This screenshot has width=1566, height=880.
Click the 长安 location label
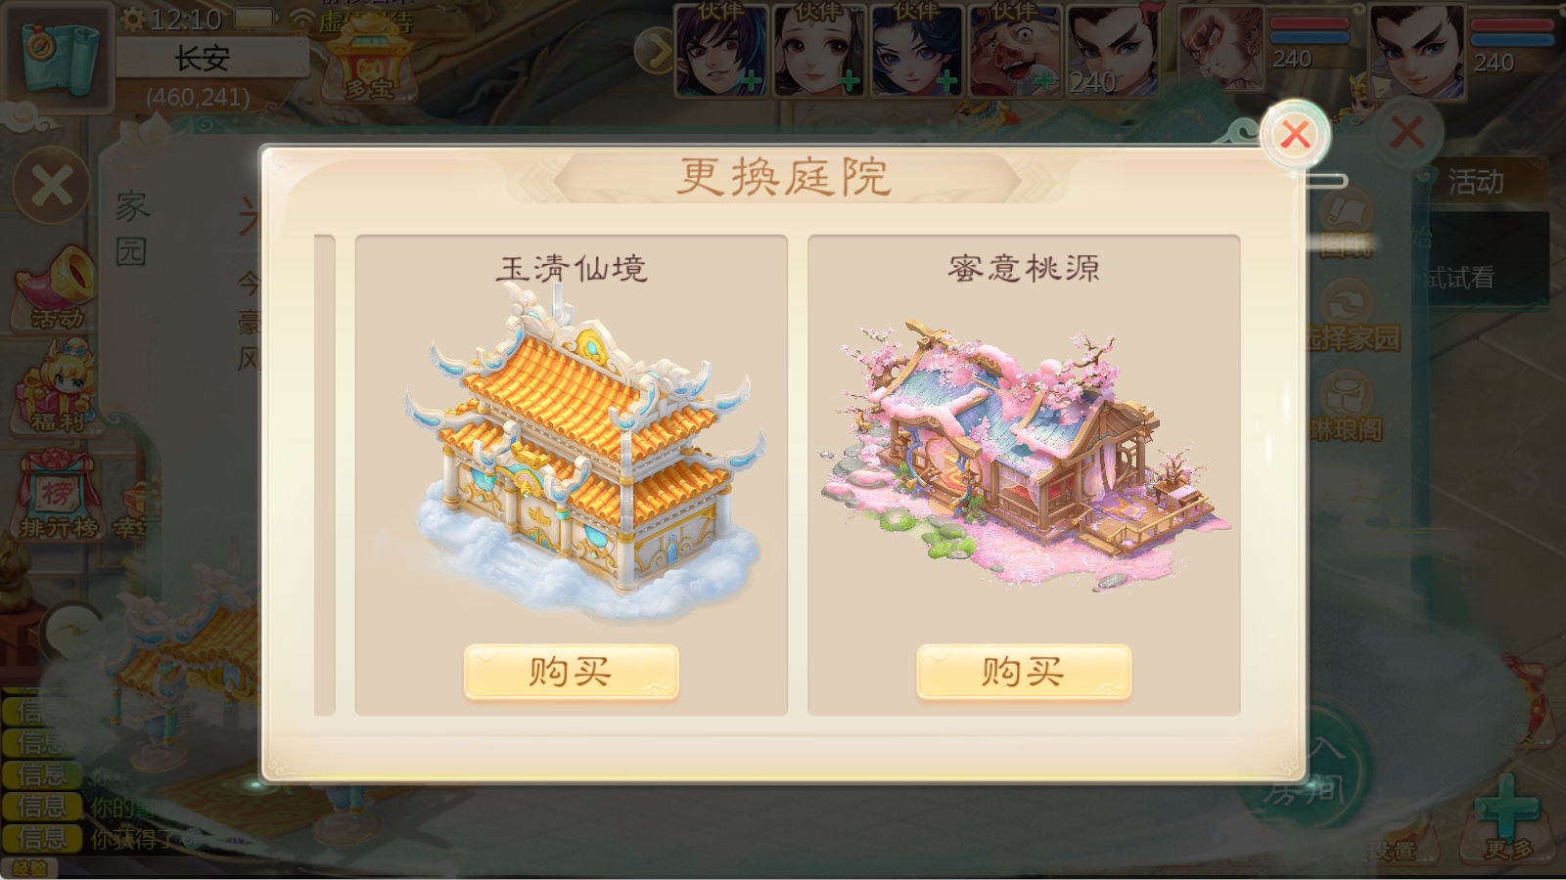click(x=203, y=59)
